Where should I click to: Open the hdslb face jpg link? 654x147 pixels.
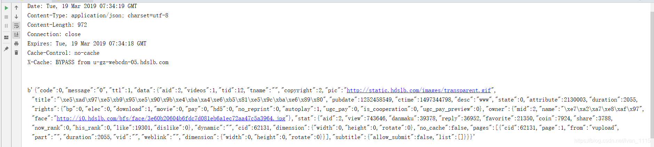pyautogui.click(x=171, y=119)
